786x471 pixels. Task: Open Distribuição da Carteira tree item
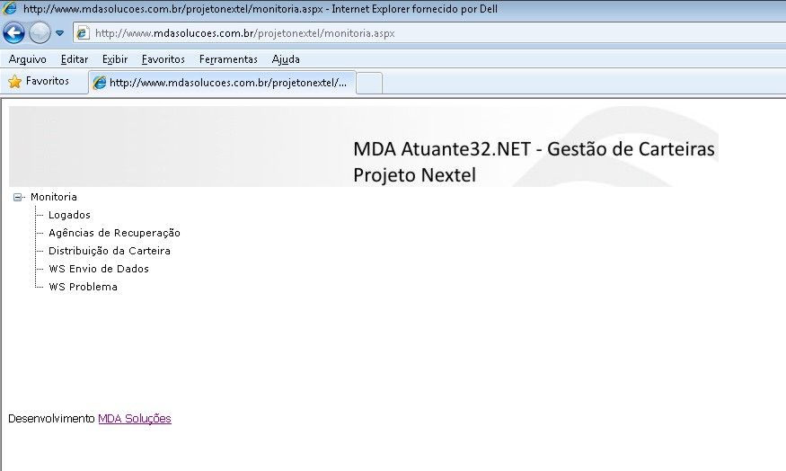click(110, 251)
